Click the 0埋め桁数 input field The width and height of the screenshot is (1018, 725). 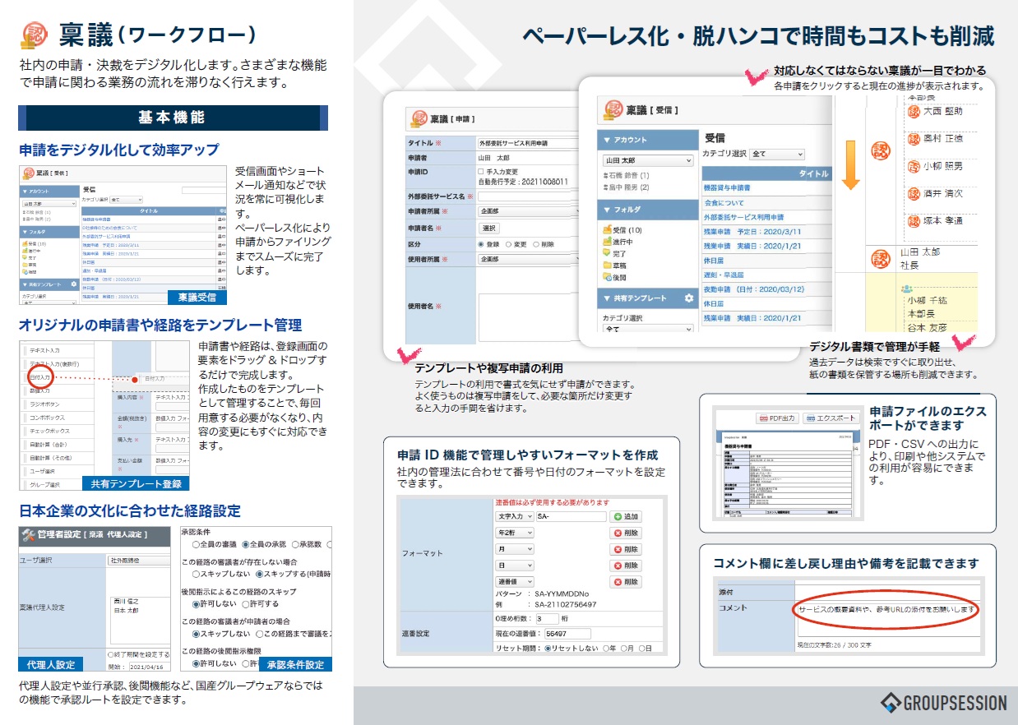[547, 618]
